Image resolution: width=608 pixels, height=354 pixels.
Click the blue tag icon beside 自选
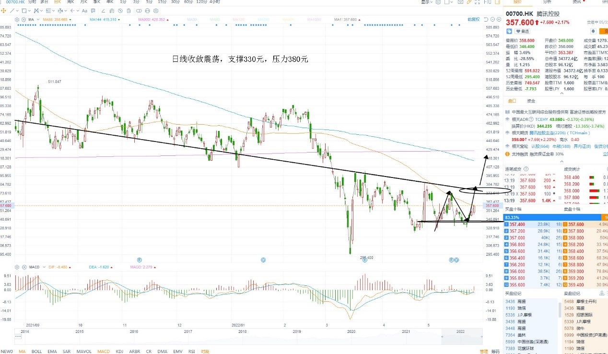(509, 31)
